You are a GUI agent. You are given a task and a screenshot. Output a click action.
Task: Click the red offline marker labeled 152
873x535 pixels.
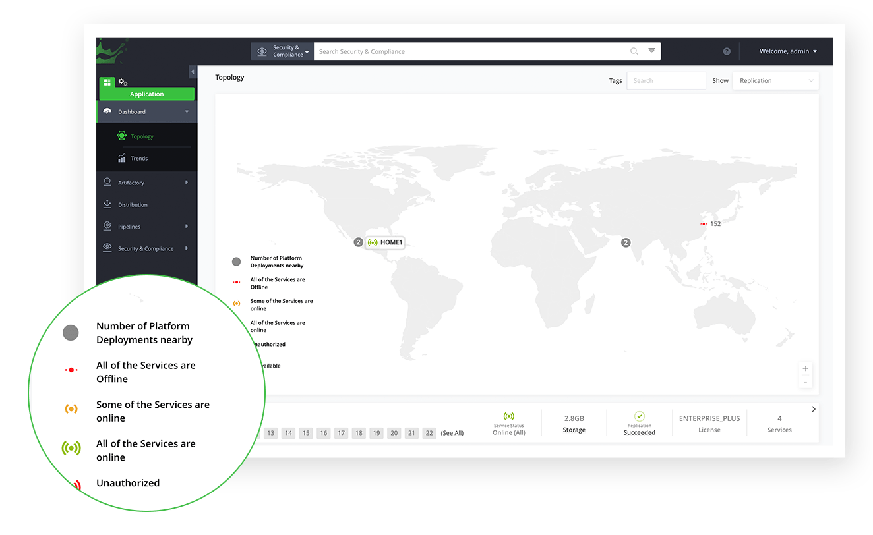coord(704,224)
